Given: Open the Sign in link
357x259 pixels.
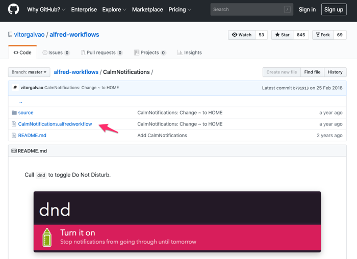Looking at the screenshot, I should (x=307, y=10).
